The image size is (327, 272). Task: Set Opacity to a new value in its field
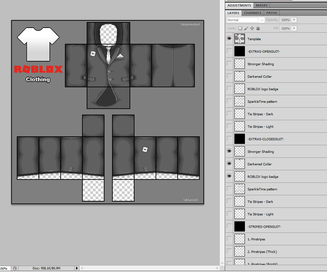click(x=286, y=20)
